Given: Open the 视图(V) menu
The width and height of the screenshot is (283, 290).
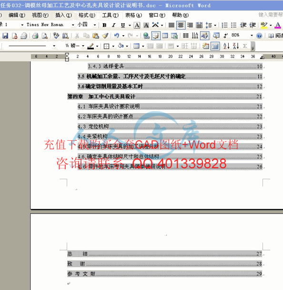Looking at the screenshot, I should coord(40,15).
